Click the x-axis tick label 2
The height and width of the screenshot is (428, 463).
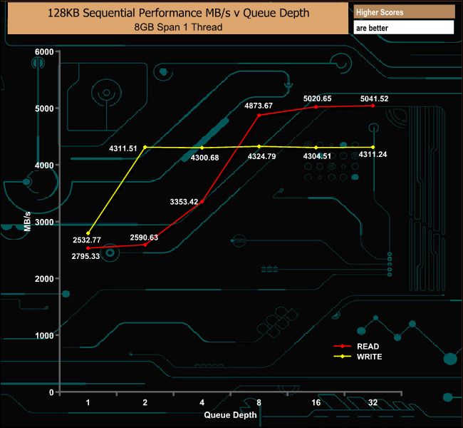(x=145, y=402)
